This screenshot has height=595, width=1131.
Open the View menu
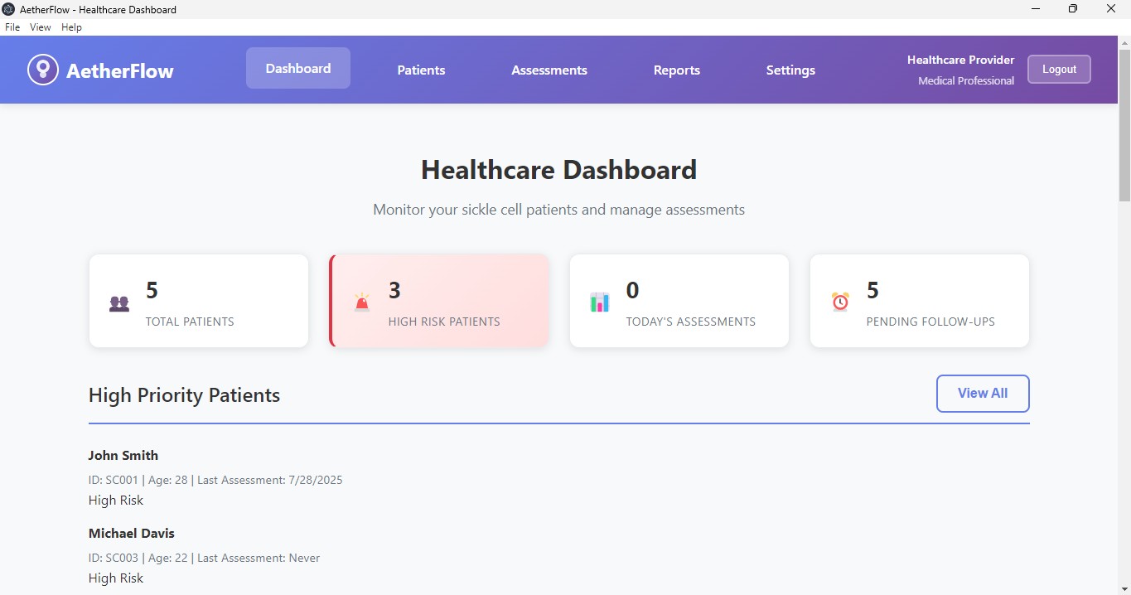(x=40, y=27)
